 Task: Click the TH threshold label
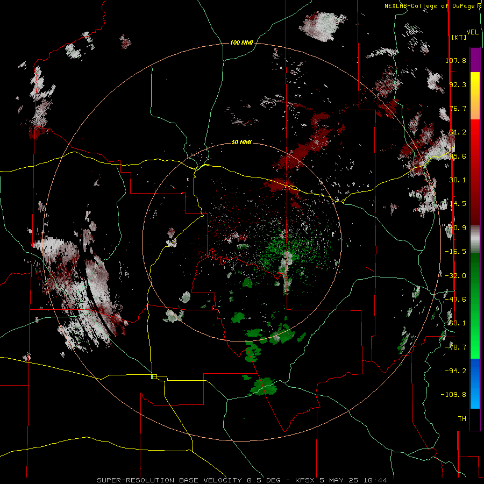pyautogui.click(x=462, y=419)
